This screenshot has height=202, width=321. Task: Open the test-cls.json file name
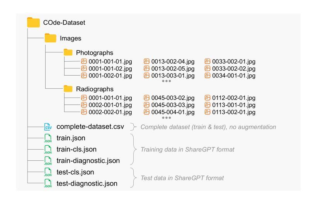coord(76,172)
